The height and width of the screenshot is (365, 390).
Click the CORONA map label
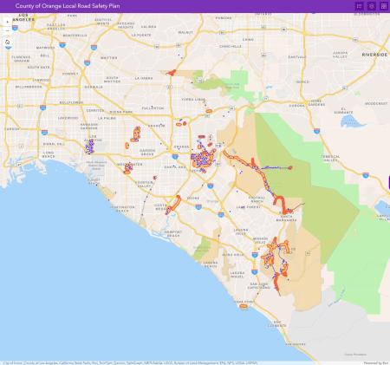coord(296,106)
